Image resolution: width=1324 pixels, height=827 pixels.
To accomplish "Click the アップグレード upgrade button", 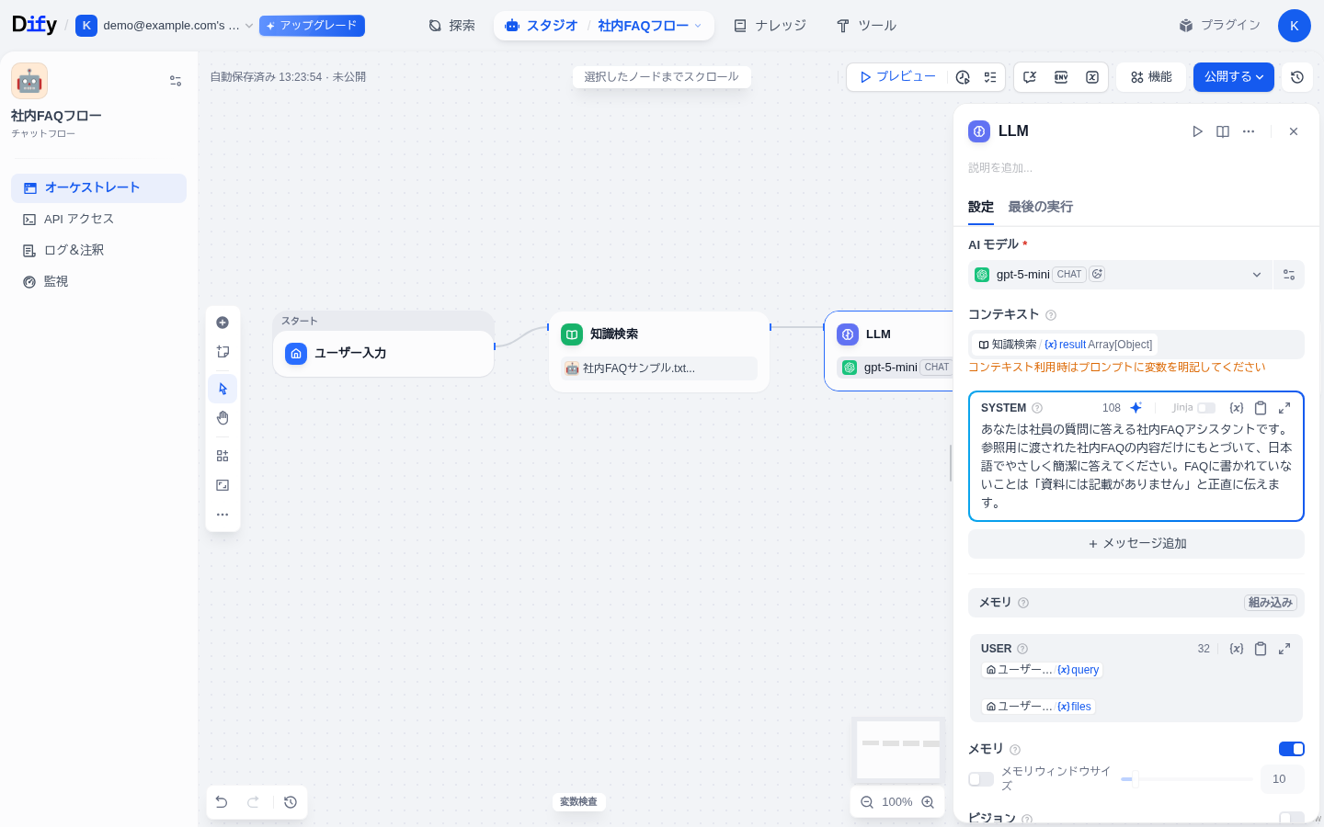I will (x=312, y=26).
